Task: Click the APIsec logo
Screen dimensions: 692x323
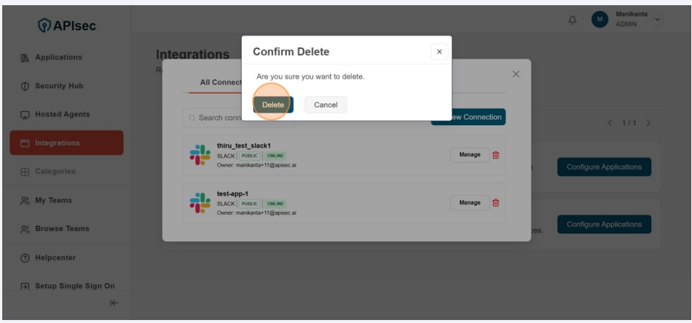Action: tap(67, 26)
